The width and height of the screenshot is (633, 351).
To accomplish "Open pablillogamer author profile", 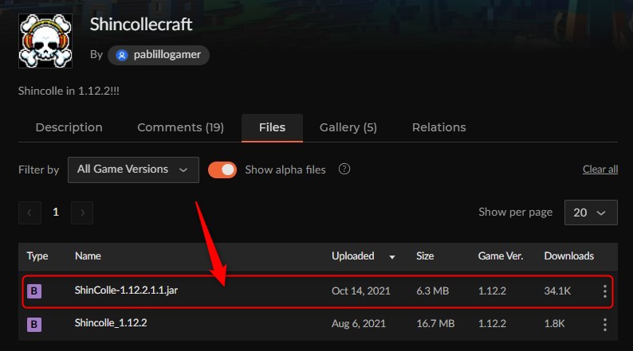I will point(159,55).
